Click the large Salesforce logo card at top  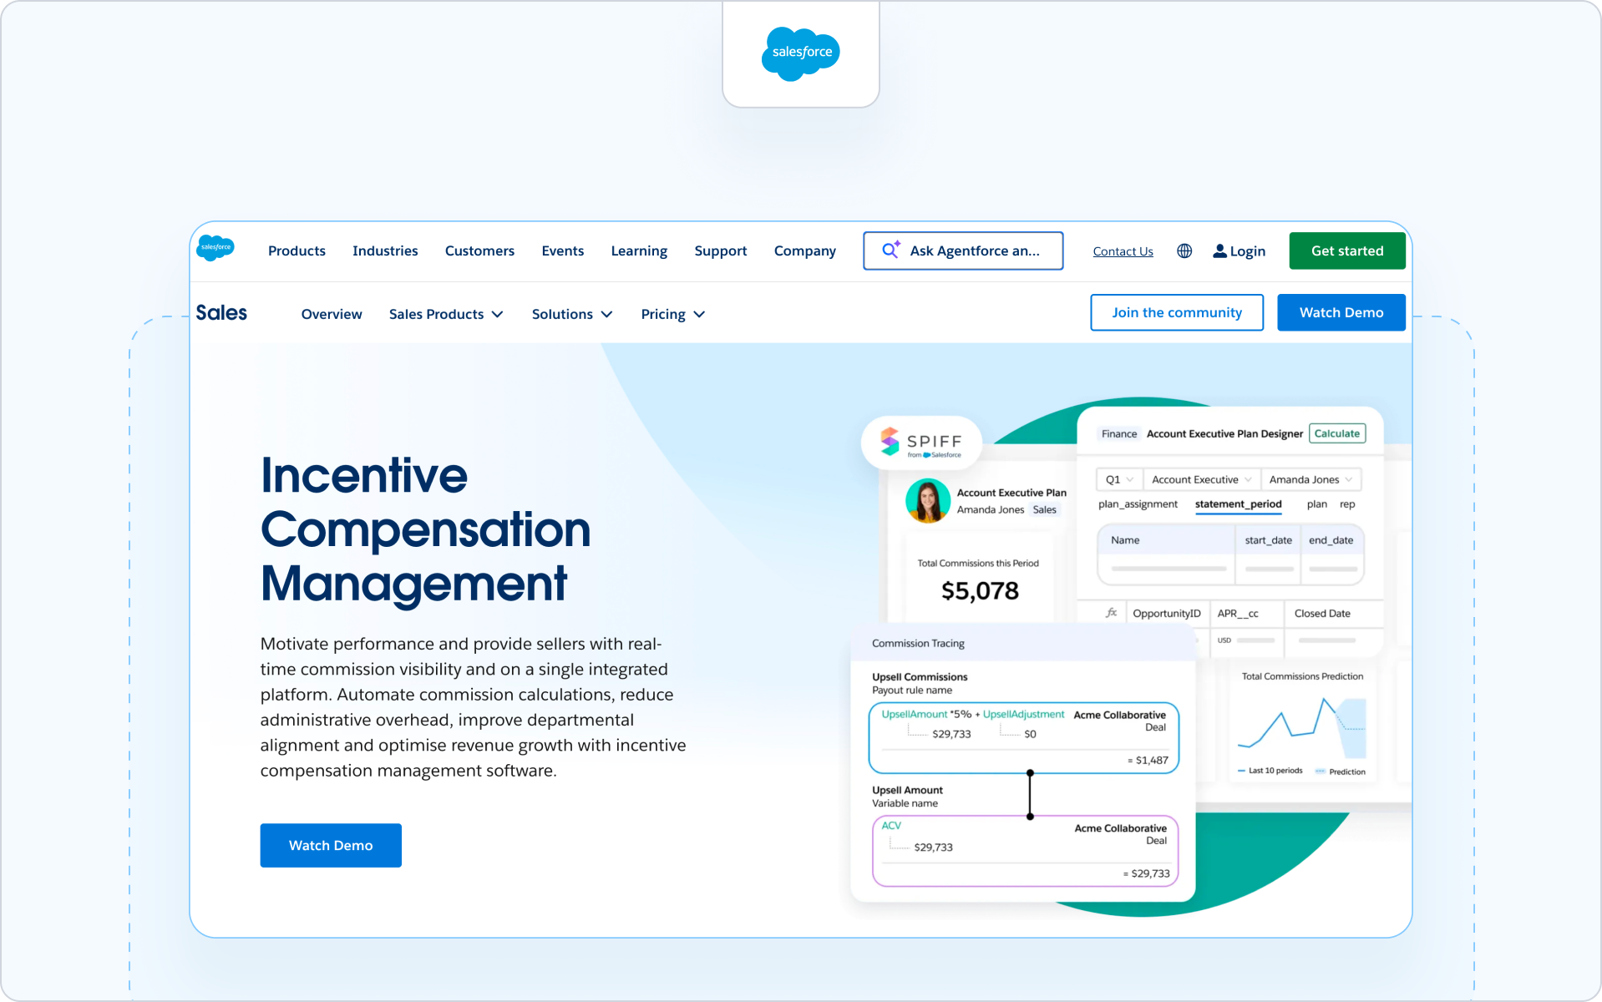click(801, 53)
